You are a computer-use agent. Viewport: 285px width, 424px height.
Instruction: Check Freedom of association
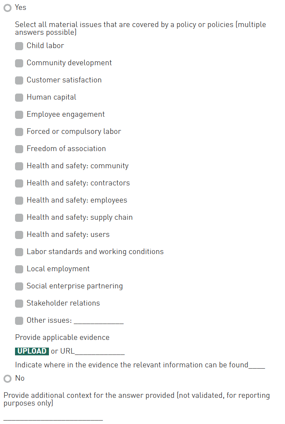[x=19, y=149]
